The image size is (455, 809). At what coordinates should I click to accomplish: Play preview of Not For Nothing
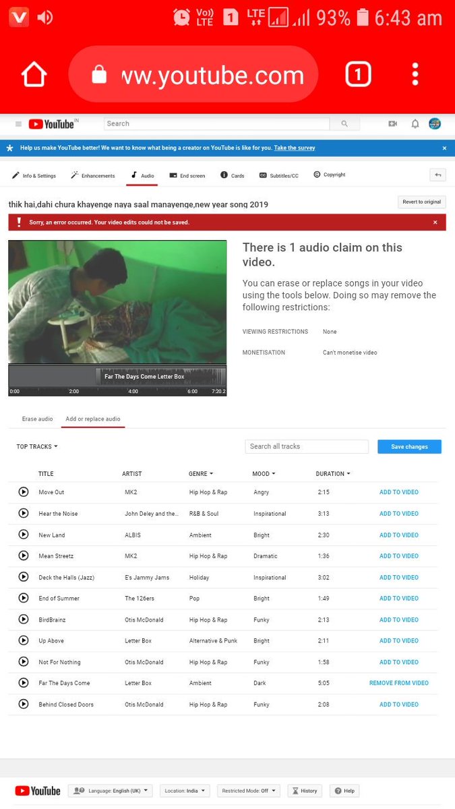[x=24, y=662]
